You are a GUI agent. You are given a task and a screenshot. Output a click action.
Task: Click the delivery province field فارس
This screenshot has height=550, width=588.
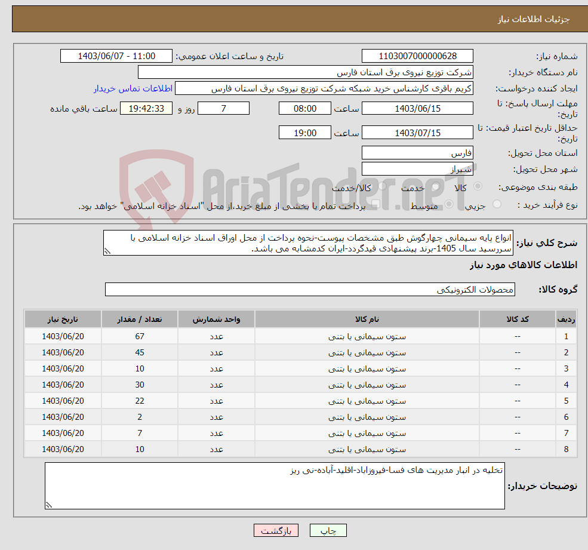coord(417,153)
